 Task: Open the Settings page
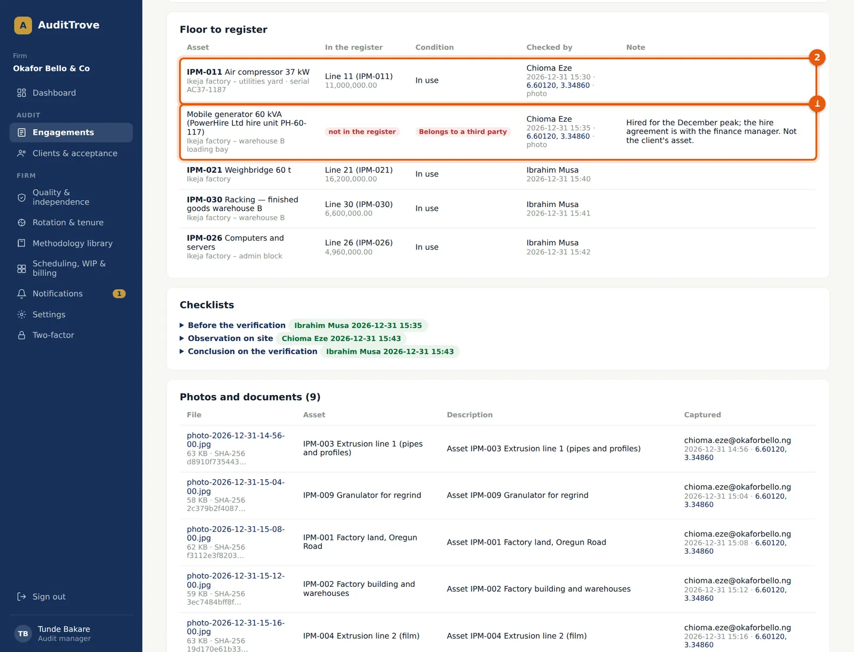point(71,315)
